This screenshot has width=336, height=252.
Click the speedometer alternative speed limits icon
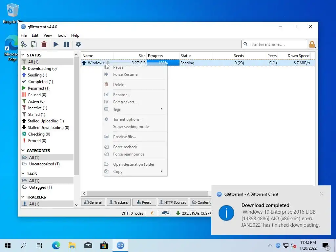click(165, 213)
